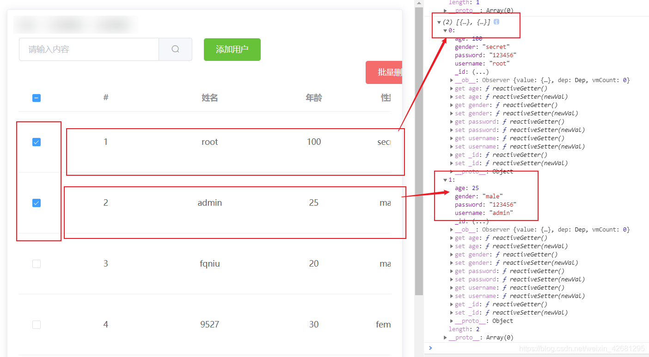The height and width of the screenshot is (357, 649).
Task: Click the age cell 30 in the table
Action: click(314, 325)
